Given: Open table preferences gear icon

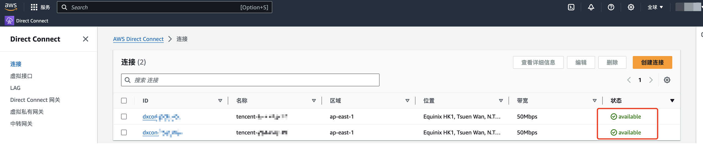Looking at the screenshot, I should 667,80.
